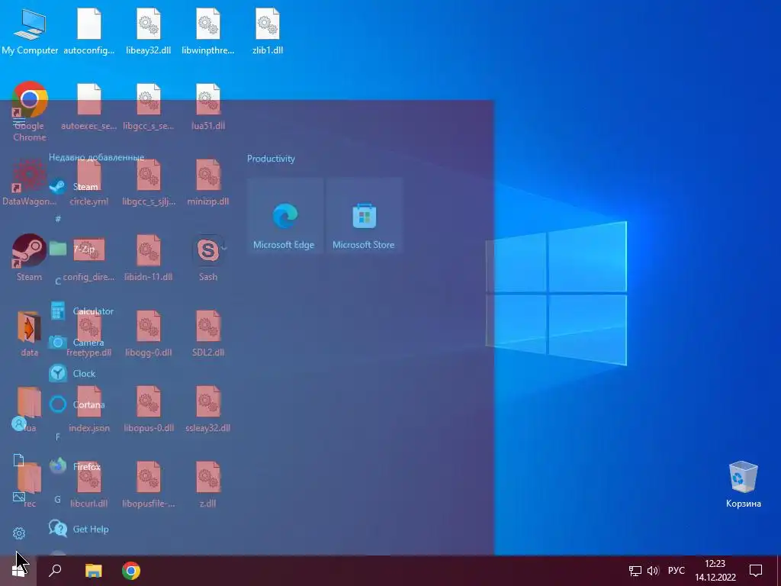The image size is (781, 586).
Task: Select lua51.dll on the desktop
Action: 207,107
